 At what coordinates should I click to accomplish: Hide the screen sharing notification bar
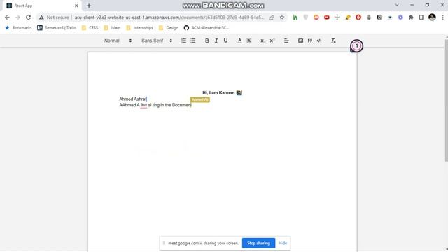point(283,243)
